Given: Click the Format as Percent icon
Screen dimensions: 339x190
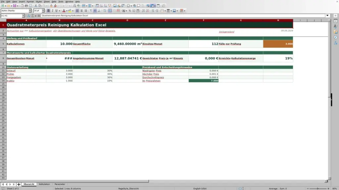Looking at the screenshot, I should tap(130, 11).
